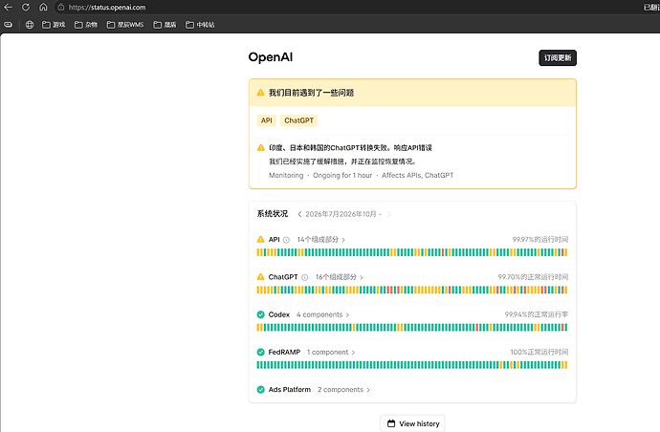
Task: Go to previous date range with left chevron
Action: click(x=299, y=214)
